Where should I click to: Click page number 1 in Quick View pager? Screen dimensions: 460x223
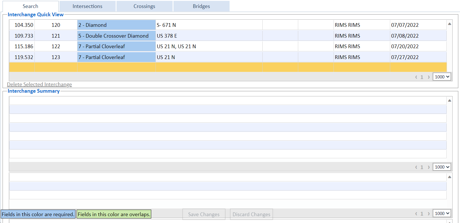[422, 77]
